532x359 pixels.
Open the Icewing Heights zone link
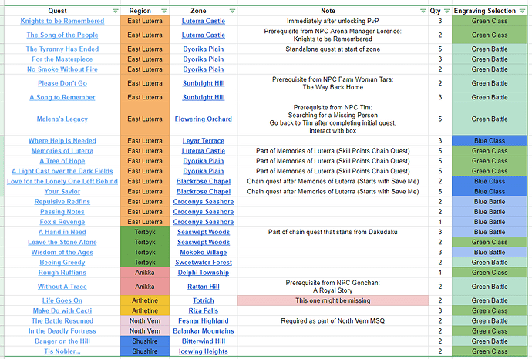click(204, 351)
